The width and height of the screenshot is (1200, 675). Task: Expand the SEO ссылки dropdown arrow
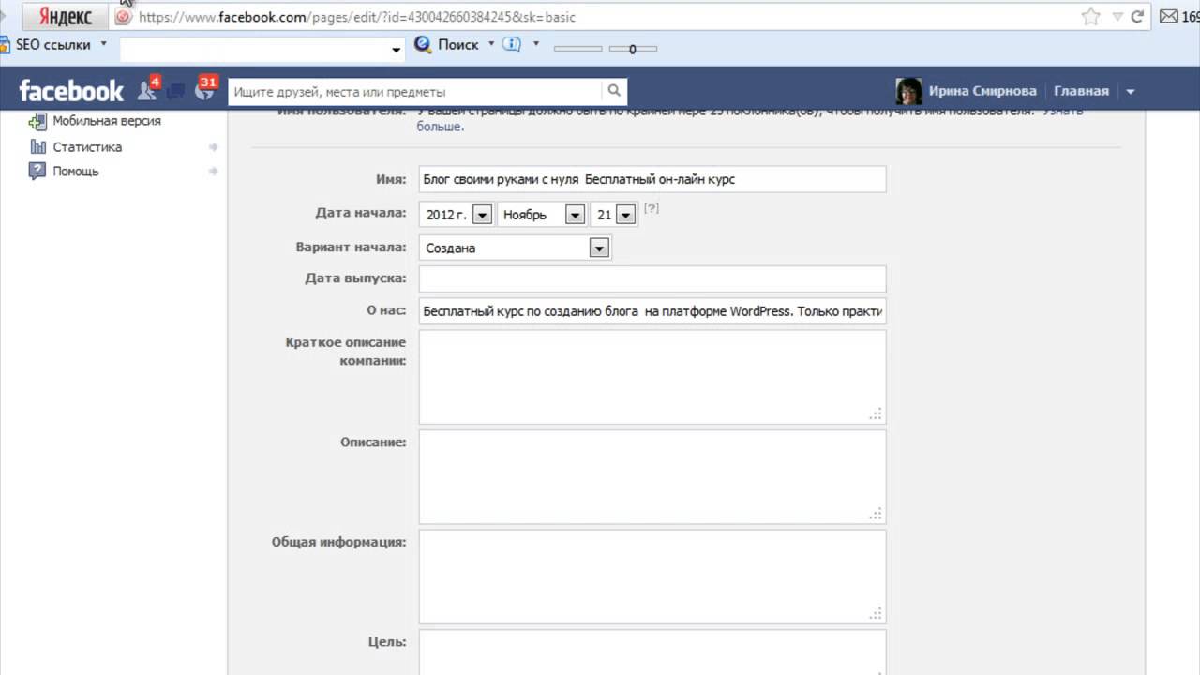103,43
